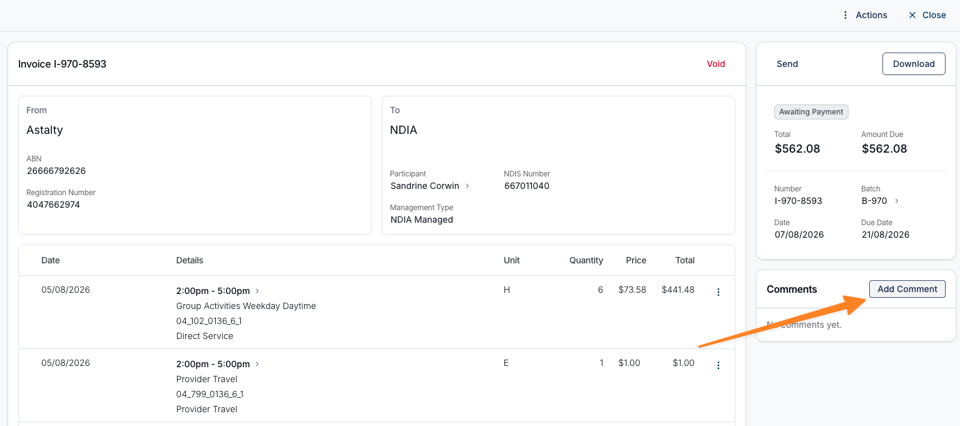Click chevron on Provider Travel shift time

coord(257,364)
